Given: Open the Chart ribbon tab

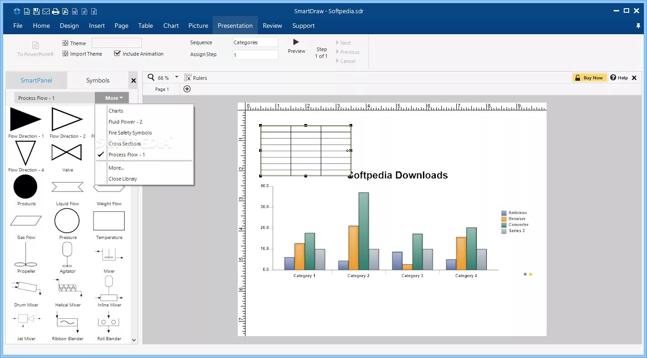Looking at the screenshot, I should tap(171, 26).
